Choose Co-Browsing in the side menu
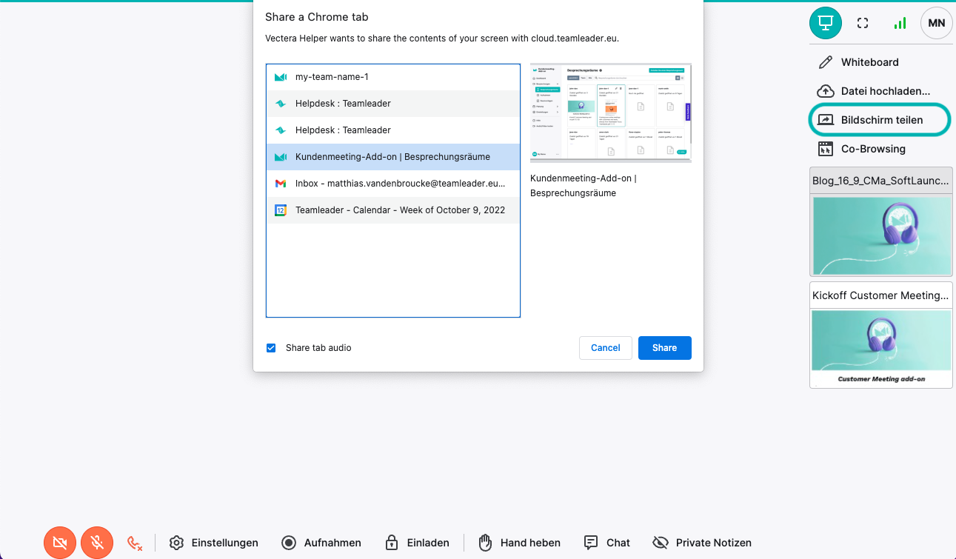The width and height of the screenshot is (956, 559). point(873,149)
